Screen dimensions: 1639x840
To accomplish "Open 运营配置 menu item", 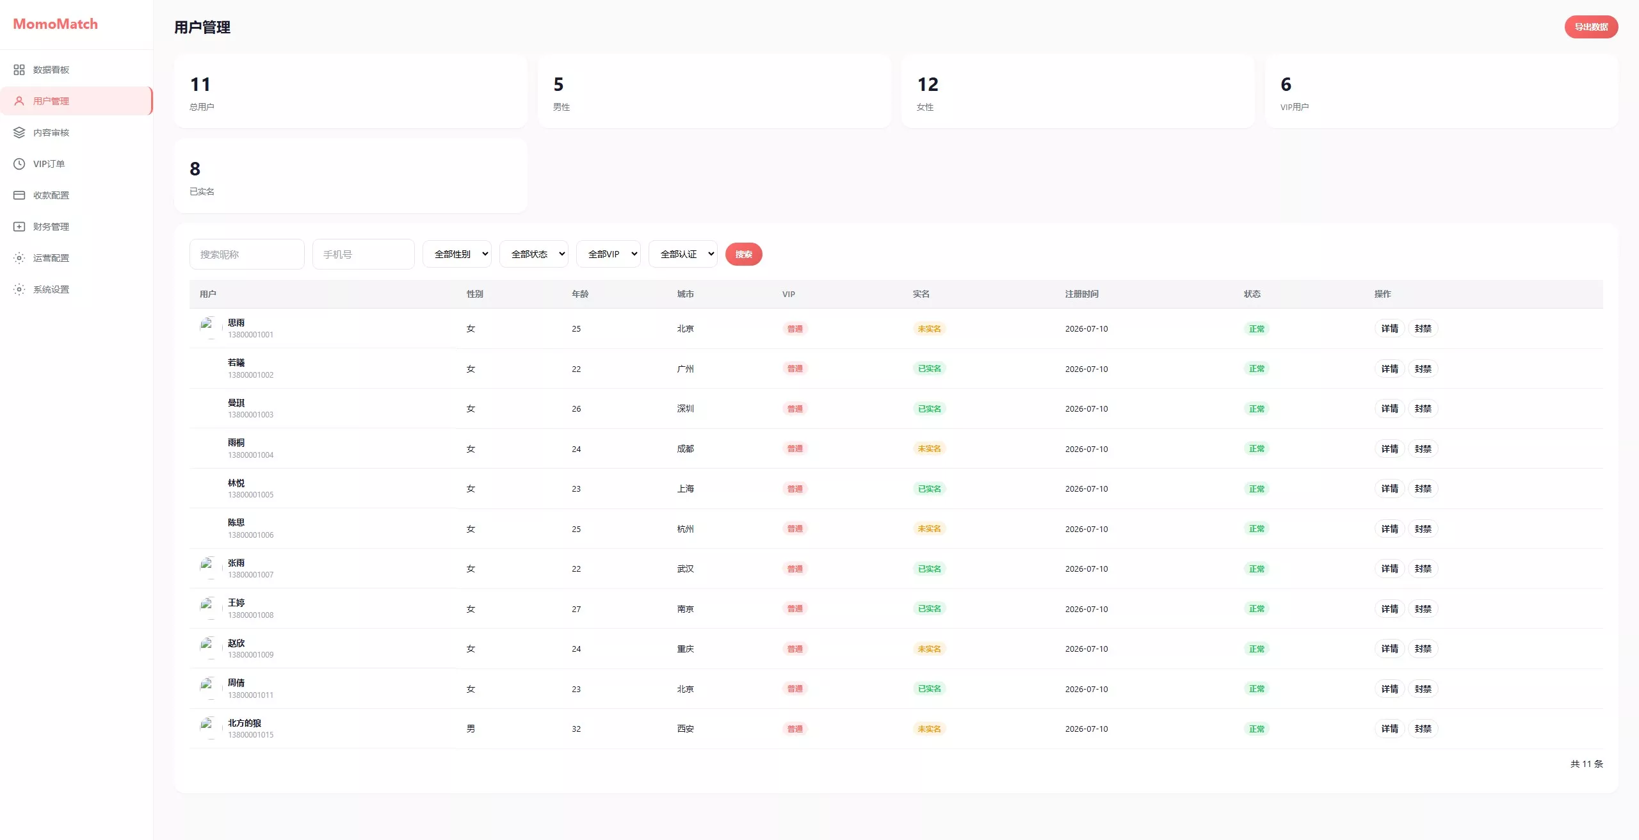I will [76, 258].
